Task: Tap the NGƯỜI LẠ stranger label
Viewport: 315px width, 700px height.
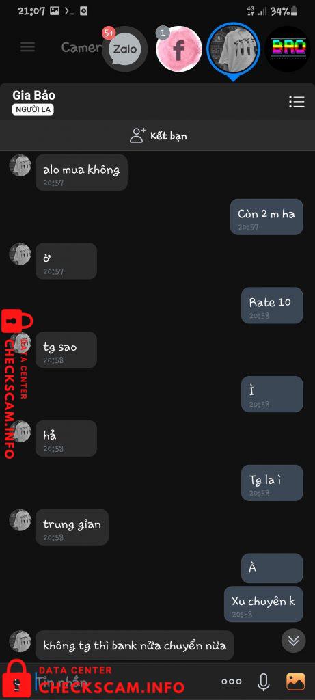Action: (33, 110)
